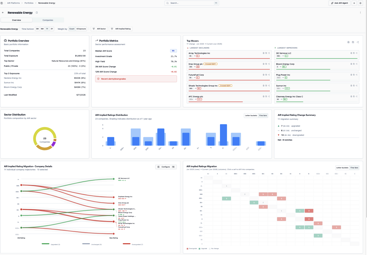Toggle the sidebar panel icon

[x=2, y=3]
